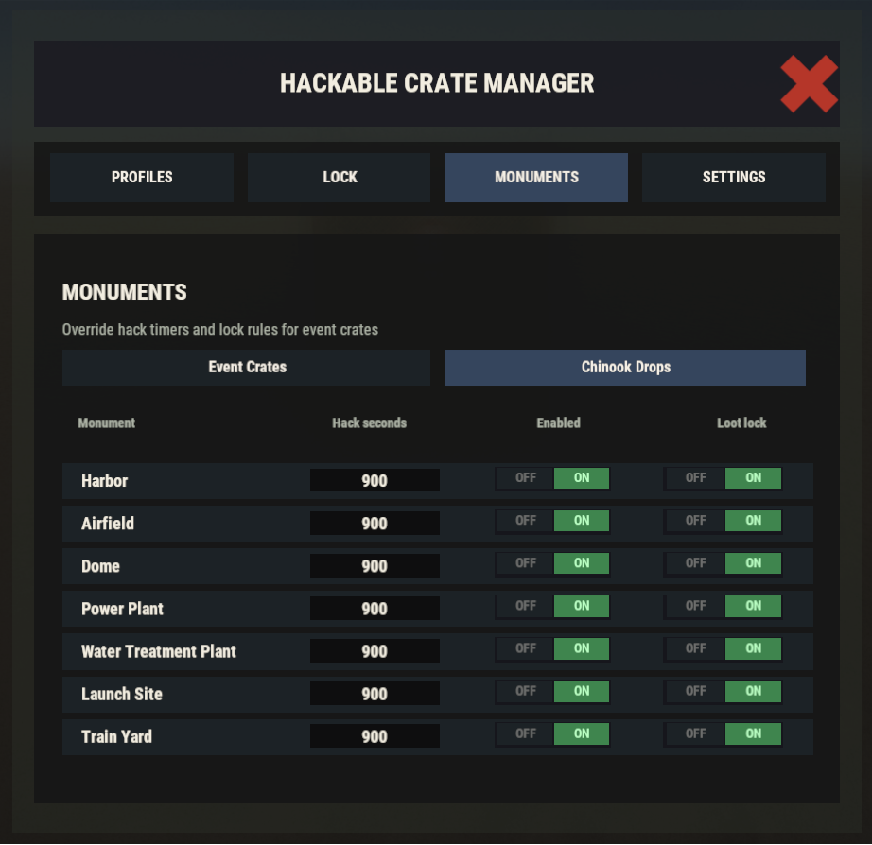This screenshot has width=872, height=845.
Task: Switch to the Lock tab
Action: pyautogui.click(x=340, y=178)
